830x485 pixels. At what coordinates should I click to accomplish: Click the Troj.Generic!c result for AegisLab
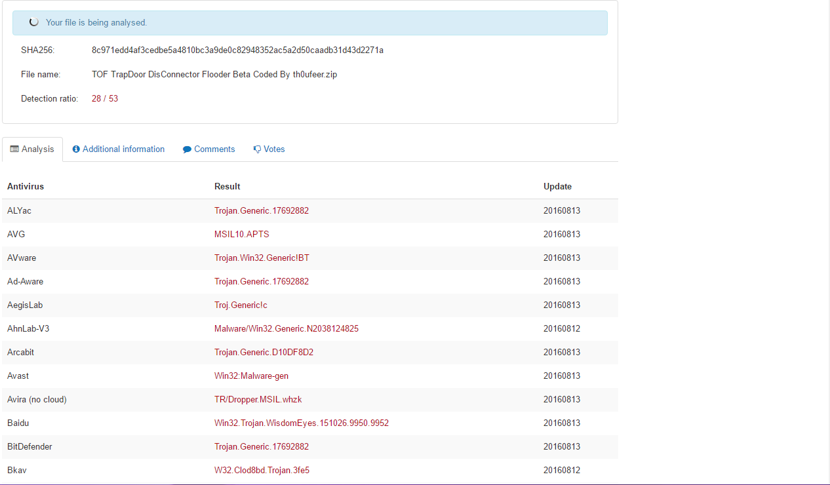tap(241, 305)
